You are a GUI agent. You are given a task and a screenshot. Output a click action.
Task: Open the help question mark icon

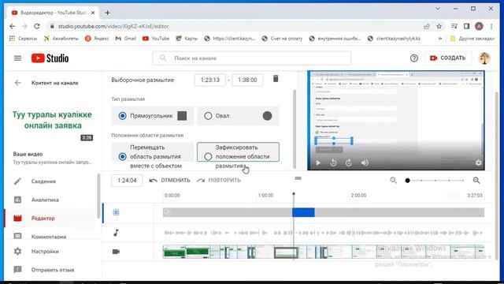tap(413, 58)
